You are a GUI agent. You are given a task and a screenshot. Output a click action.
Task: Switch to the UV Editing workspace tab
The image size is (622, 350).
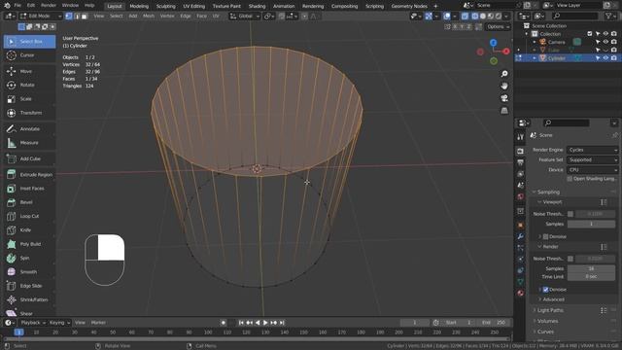[194, 6]
